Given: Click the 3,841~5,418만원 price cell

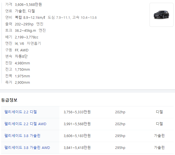Looking at the screenshot, I should [x=77, y=148].
